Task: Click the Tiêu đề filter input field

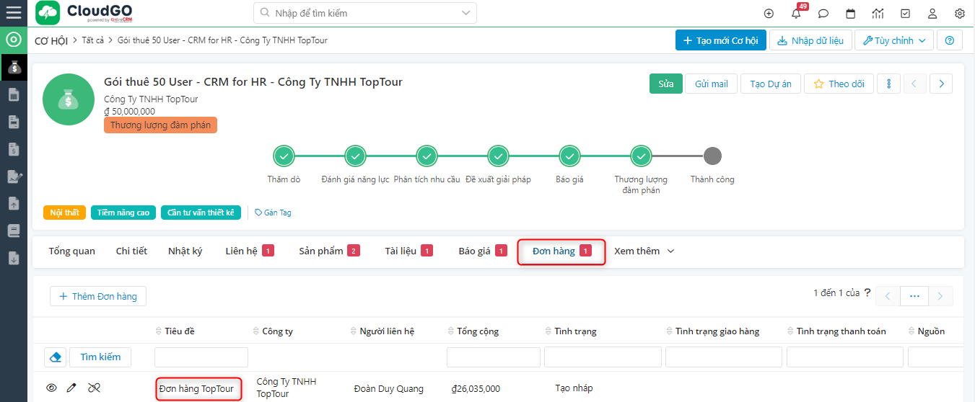Action: [x=201, y=357]
